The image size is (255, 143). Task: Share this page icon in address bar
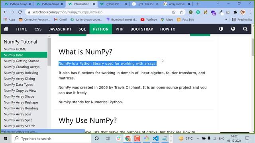click(174, 12)
